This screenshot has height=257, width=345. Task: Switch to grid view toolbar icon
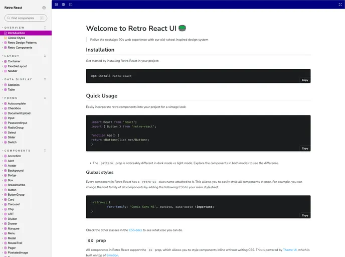(64, 5)
